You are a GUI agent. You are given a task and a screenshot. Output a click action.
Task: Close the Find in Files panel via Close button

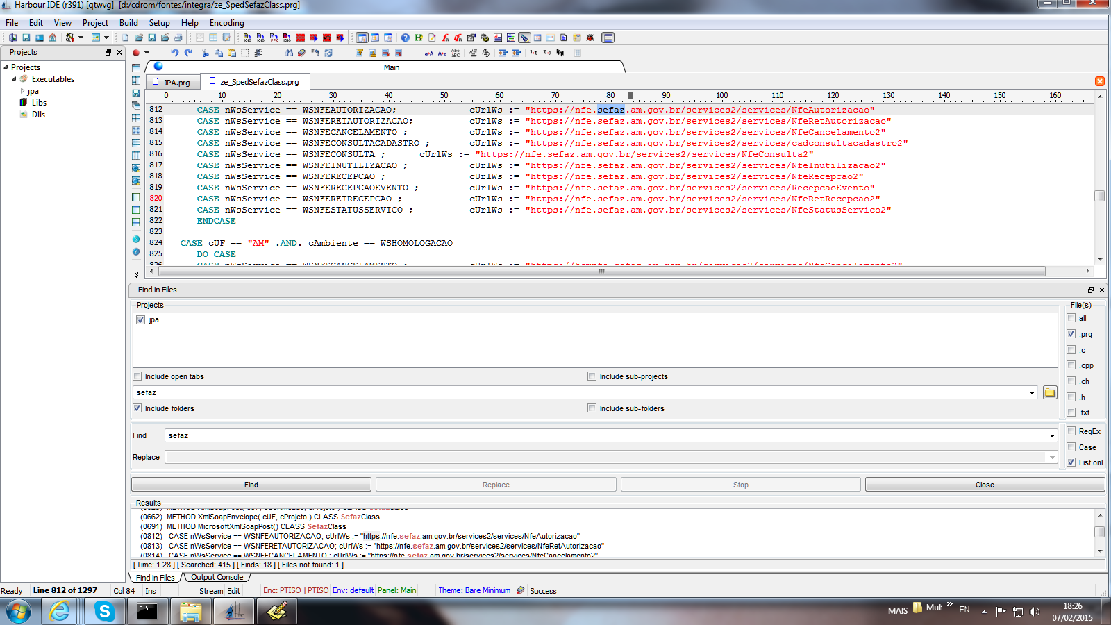[984, 485]
